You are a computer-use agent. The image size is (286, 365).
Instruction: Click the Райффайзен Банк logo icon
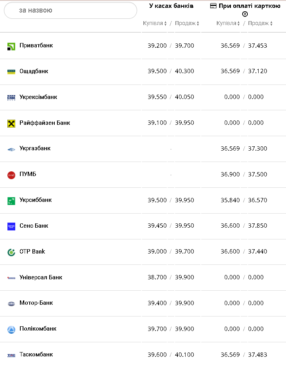click(11, 123)
